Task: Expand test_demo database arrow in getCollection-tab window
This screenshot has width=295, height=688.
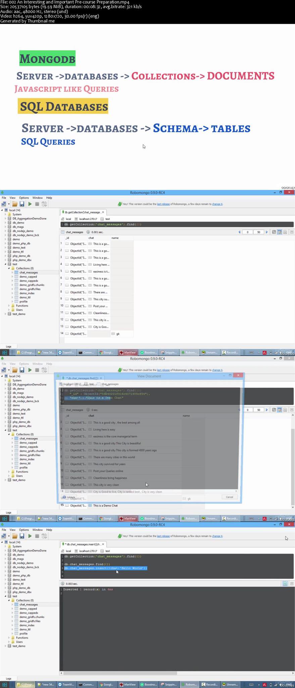Action: [5, 314]
